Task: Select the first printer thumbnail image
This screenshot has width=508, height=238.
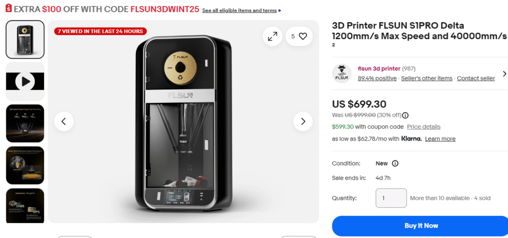Action: tap(25, 39)
